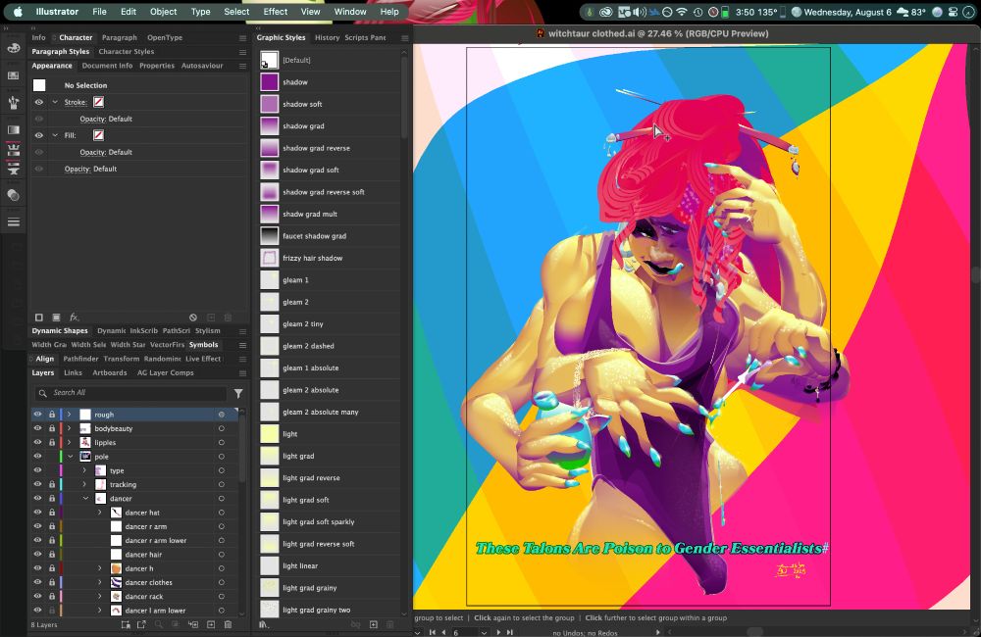Screen dimensions: 981x637
Task: Click Opacity: label under Fill
Action: click(92, 152)
